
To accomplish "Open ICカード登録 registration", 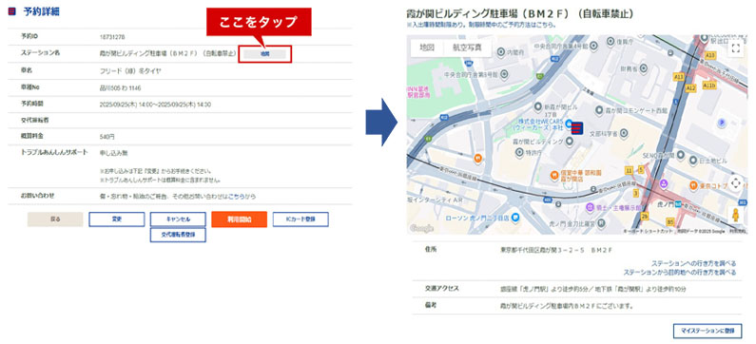I will point(300,220).
